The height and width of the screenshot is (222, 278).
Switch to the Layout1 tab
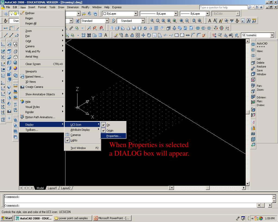pos(52,188)
